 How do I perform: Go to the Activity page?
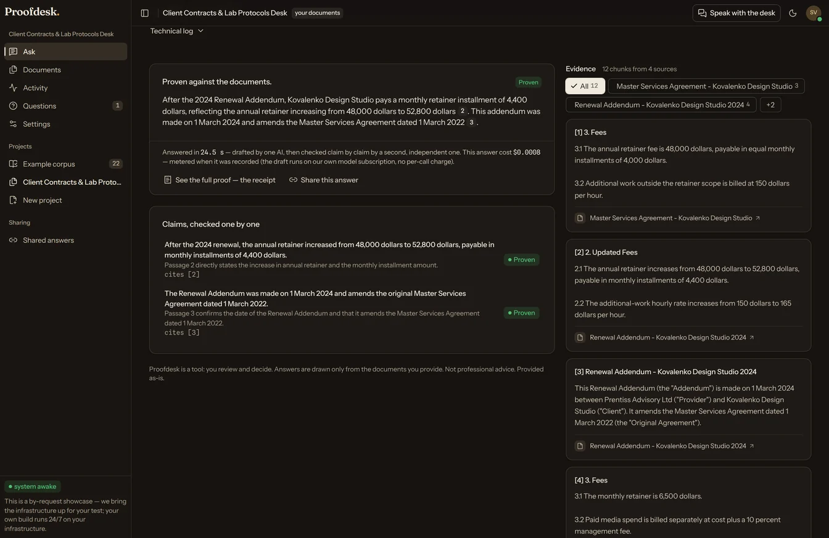[x=66, y=88]
